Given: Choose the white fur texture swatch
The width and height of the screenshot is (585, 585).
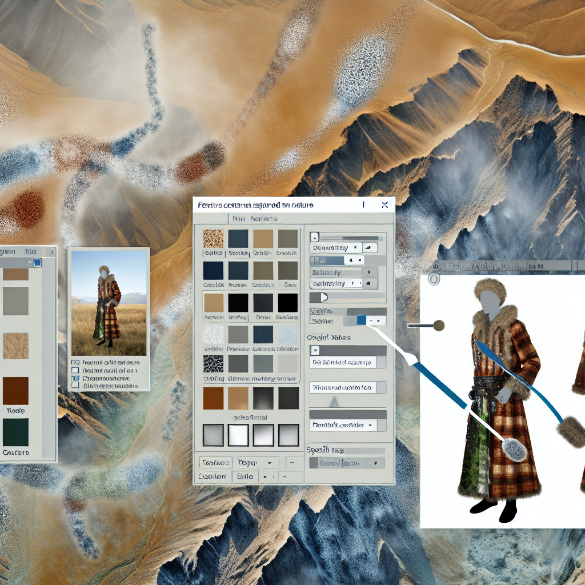Looking at the screenshot, I should tap(213, 334).
